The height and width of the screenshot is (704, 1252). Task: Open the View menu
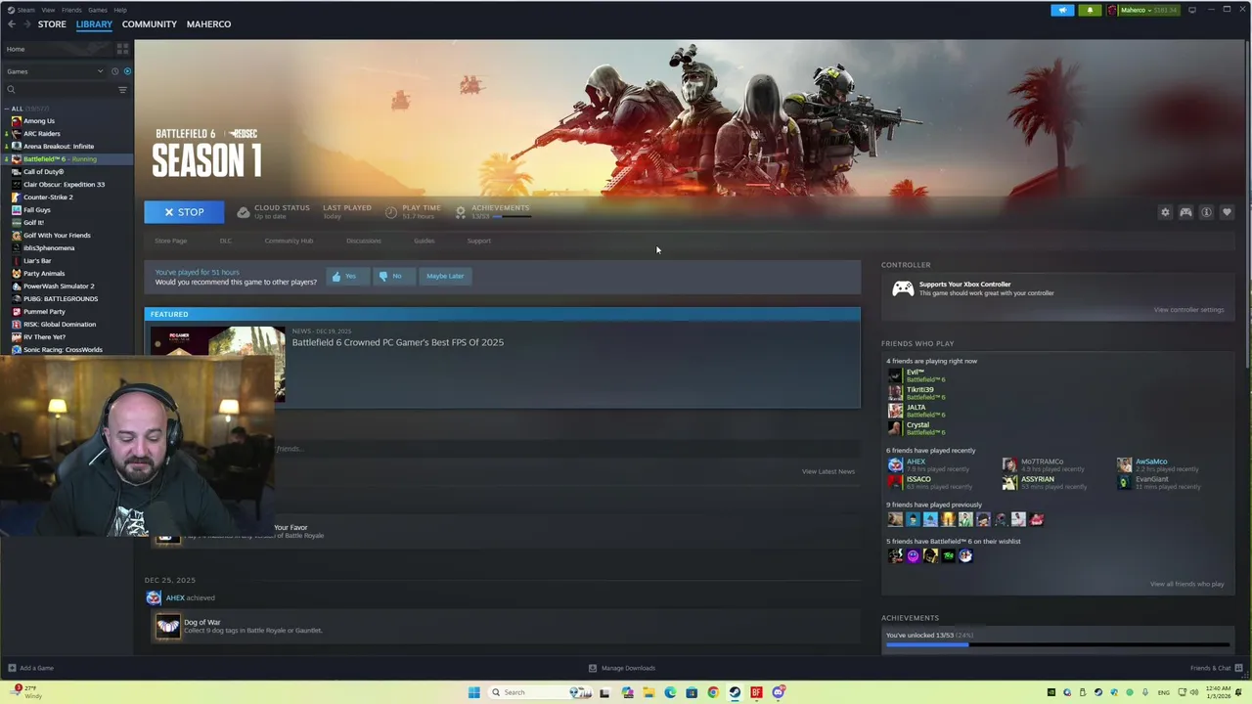point(48,10)
